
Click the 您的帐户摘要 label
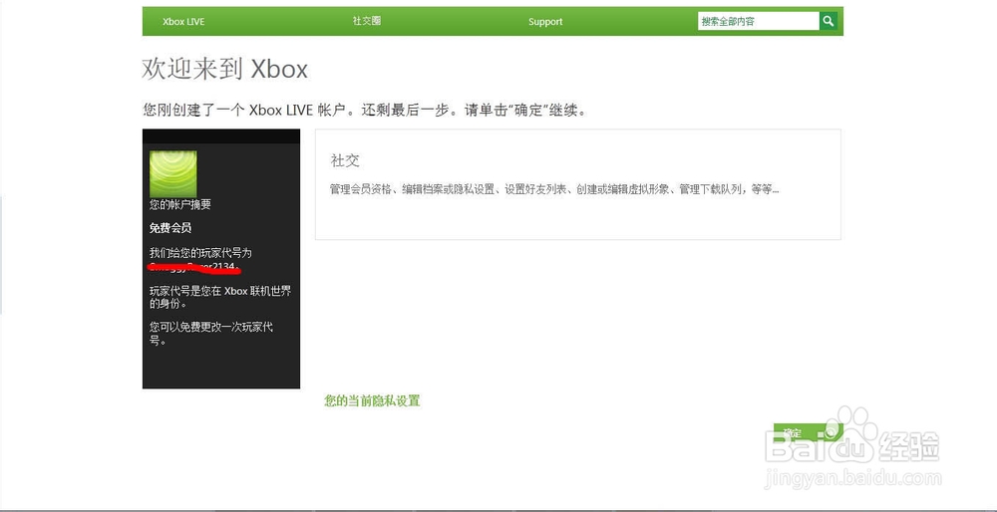(179, 204)
